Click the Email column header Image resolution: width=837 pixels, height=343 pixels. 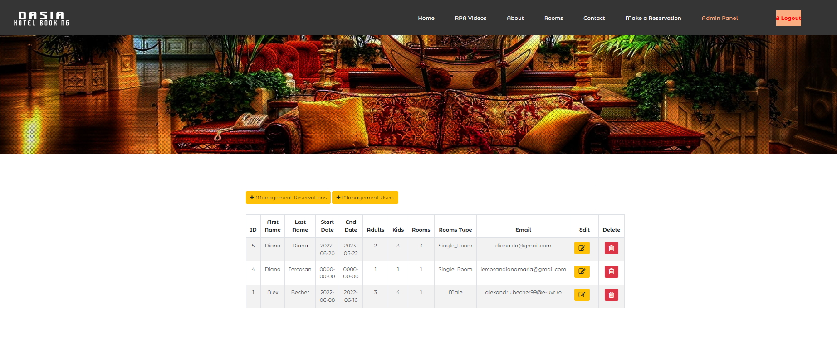(523, 230)
